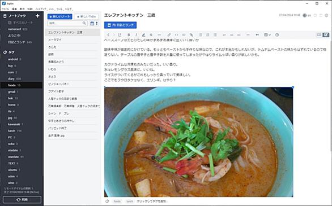Open spell checker language globe icon
Viewport: 332px width, 206px height.
pyautogui.click(x=305, y=15)
